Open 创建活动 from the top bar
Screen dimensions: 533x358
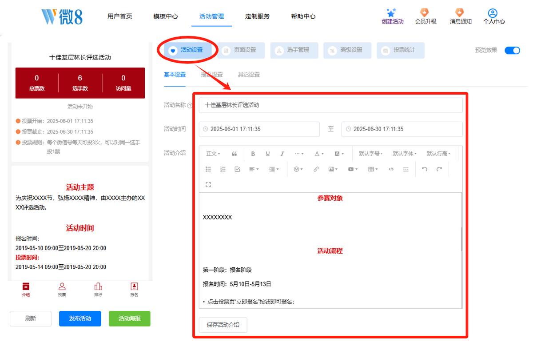(x=392, y=16)
